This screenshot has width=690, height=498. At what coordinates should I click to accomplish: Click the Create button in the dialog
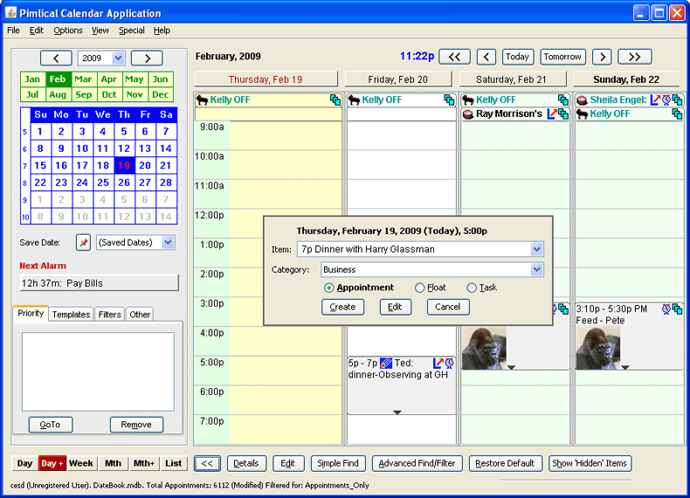[x=342, y=307]
